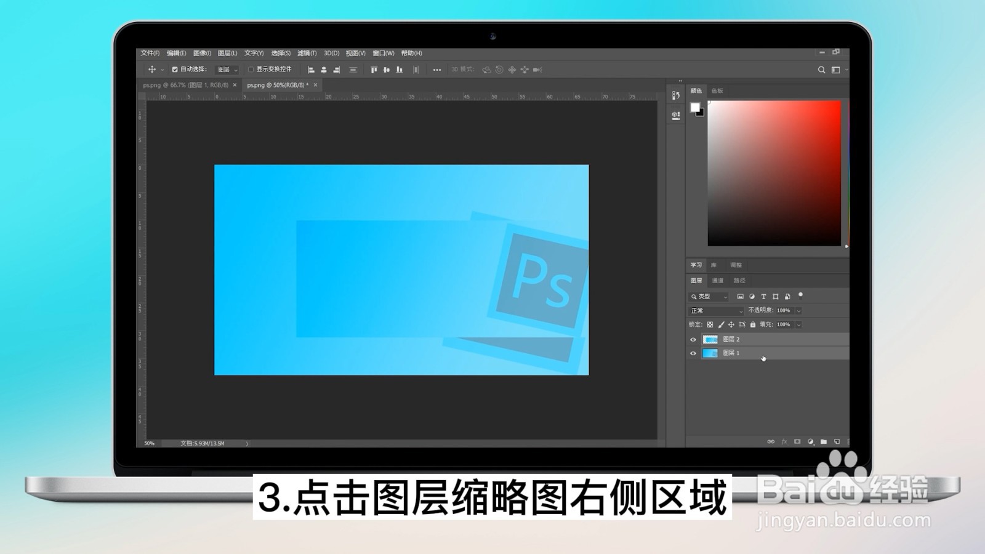This screenshot has width=985, height=554.
Task: Hide 图层 2 using eye icon
Action: 693,340
